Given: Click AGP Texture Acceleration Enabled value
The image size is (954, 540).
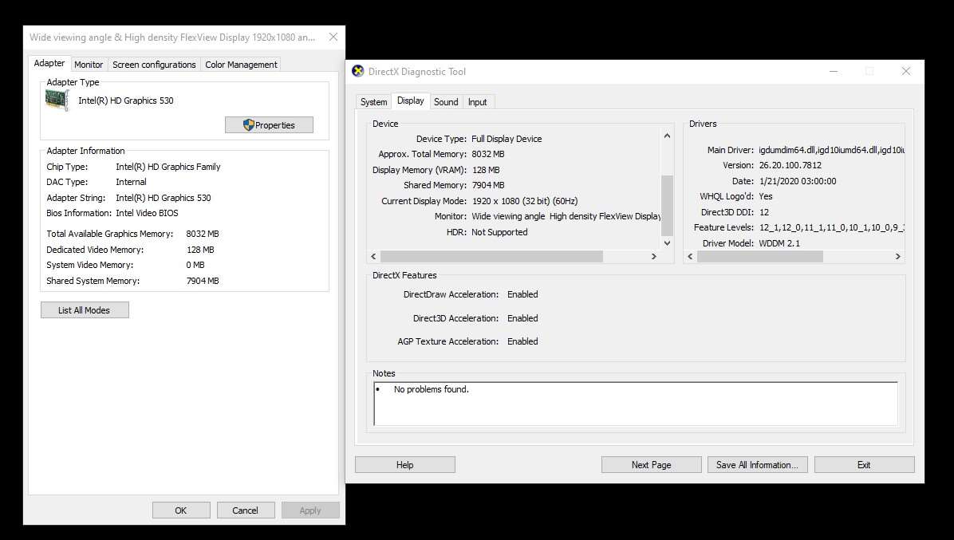Looking at the screenshot, I should coord(522,341).
